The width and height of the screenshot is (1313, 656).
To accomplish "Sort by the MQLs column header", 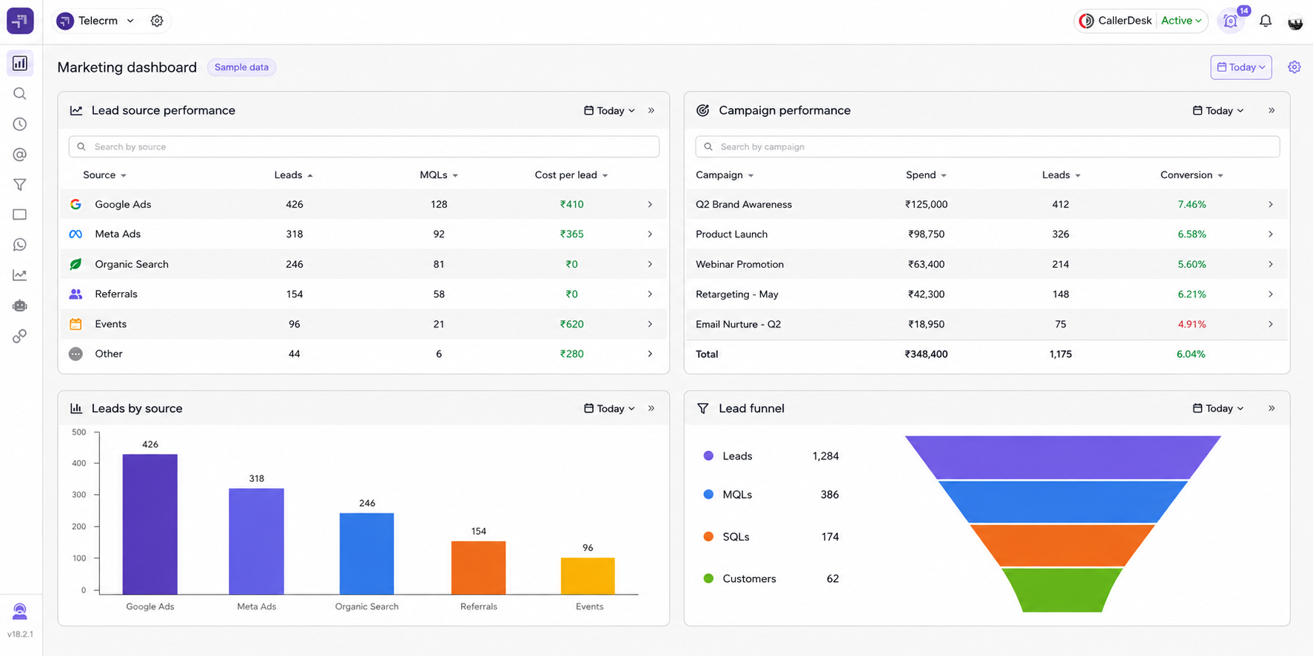I will (439, 175).
